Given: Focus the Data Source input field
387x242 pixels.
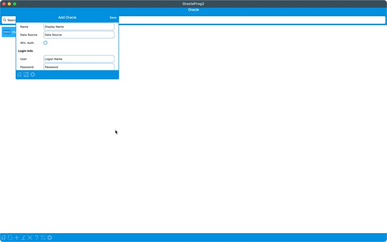Looking at the screenshot, I should tap(79, 35).
